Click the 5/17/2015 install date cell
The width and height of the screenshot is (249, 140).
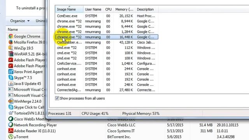tap(175, 125)
